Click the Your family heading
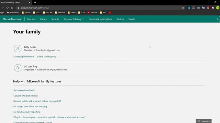Screen dimensions: 220x123 click(27, 32)
